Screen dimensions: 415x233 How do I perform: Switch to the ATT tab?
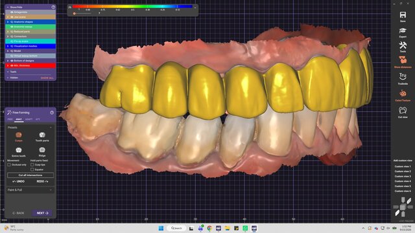[x=38, y=119]
